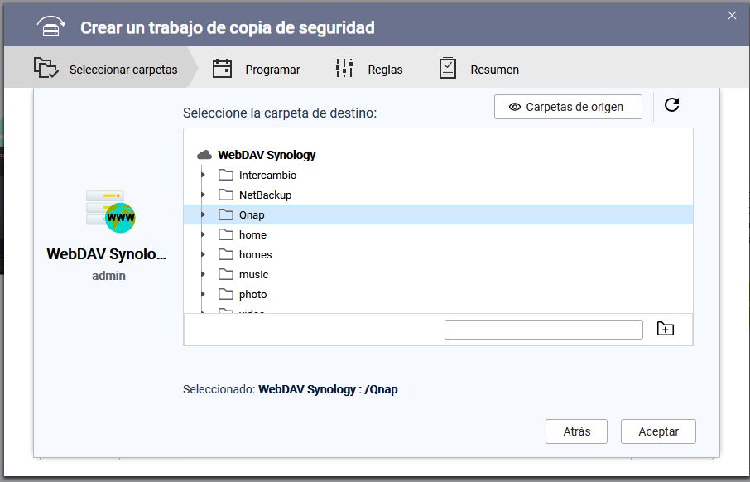Expand the homes folder arrow
This screenshot has width=750, height=482.
point(204,254)
